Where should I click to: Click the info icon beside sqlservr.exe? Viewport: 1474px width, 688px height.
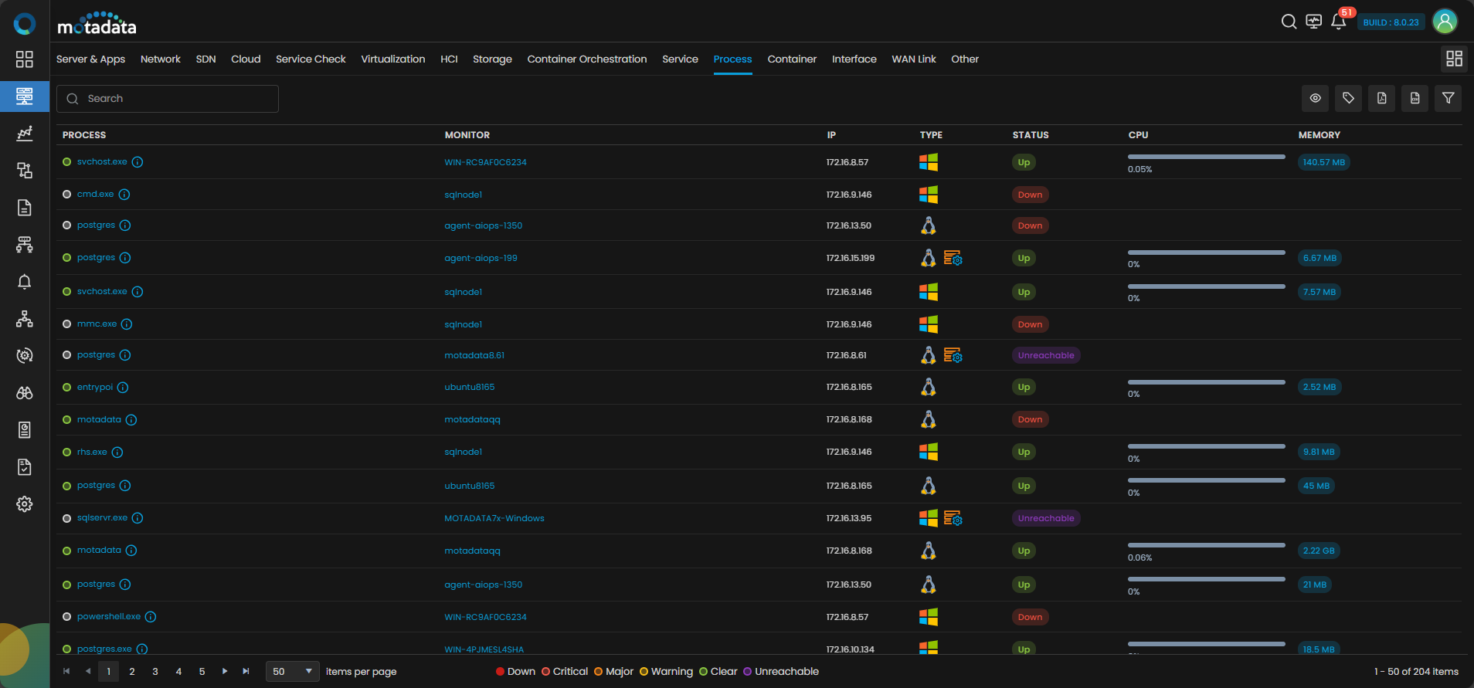coord(138,518)
